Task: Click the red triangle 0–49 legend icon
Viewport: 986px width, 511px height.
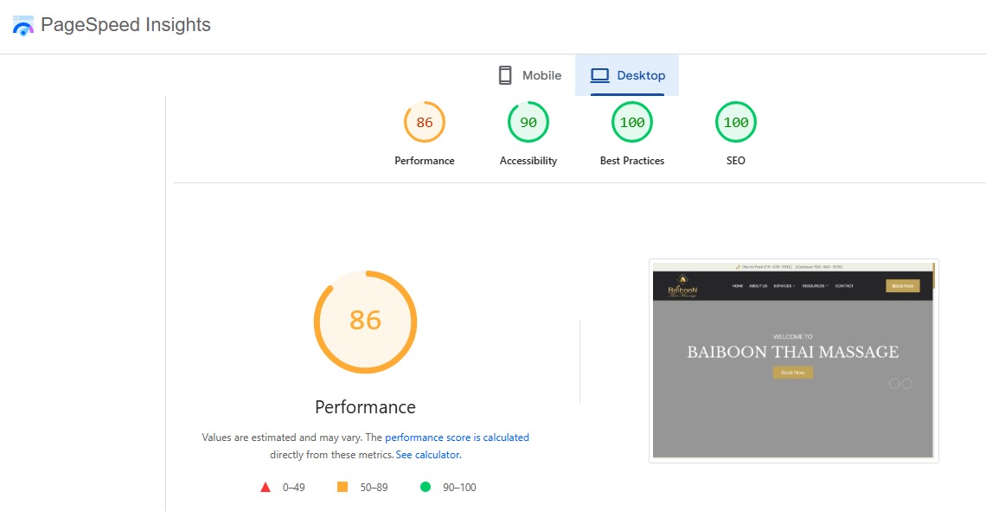Action: [266, 487]
